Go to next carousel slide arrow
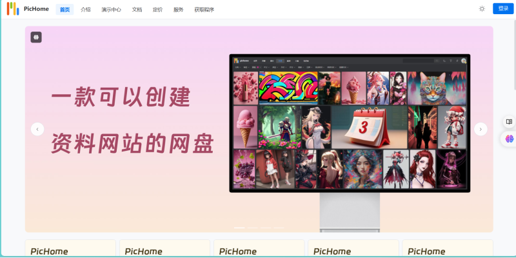The image size is (516, 258). (481, 129)
